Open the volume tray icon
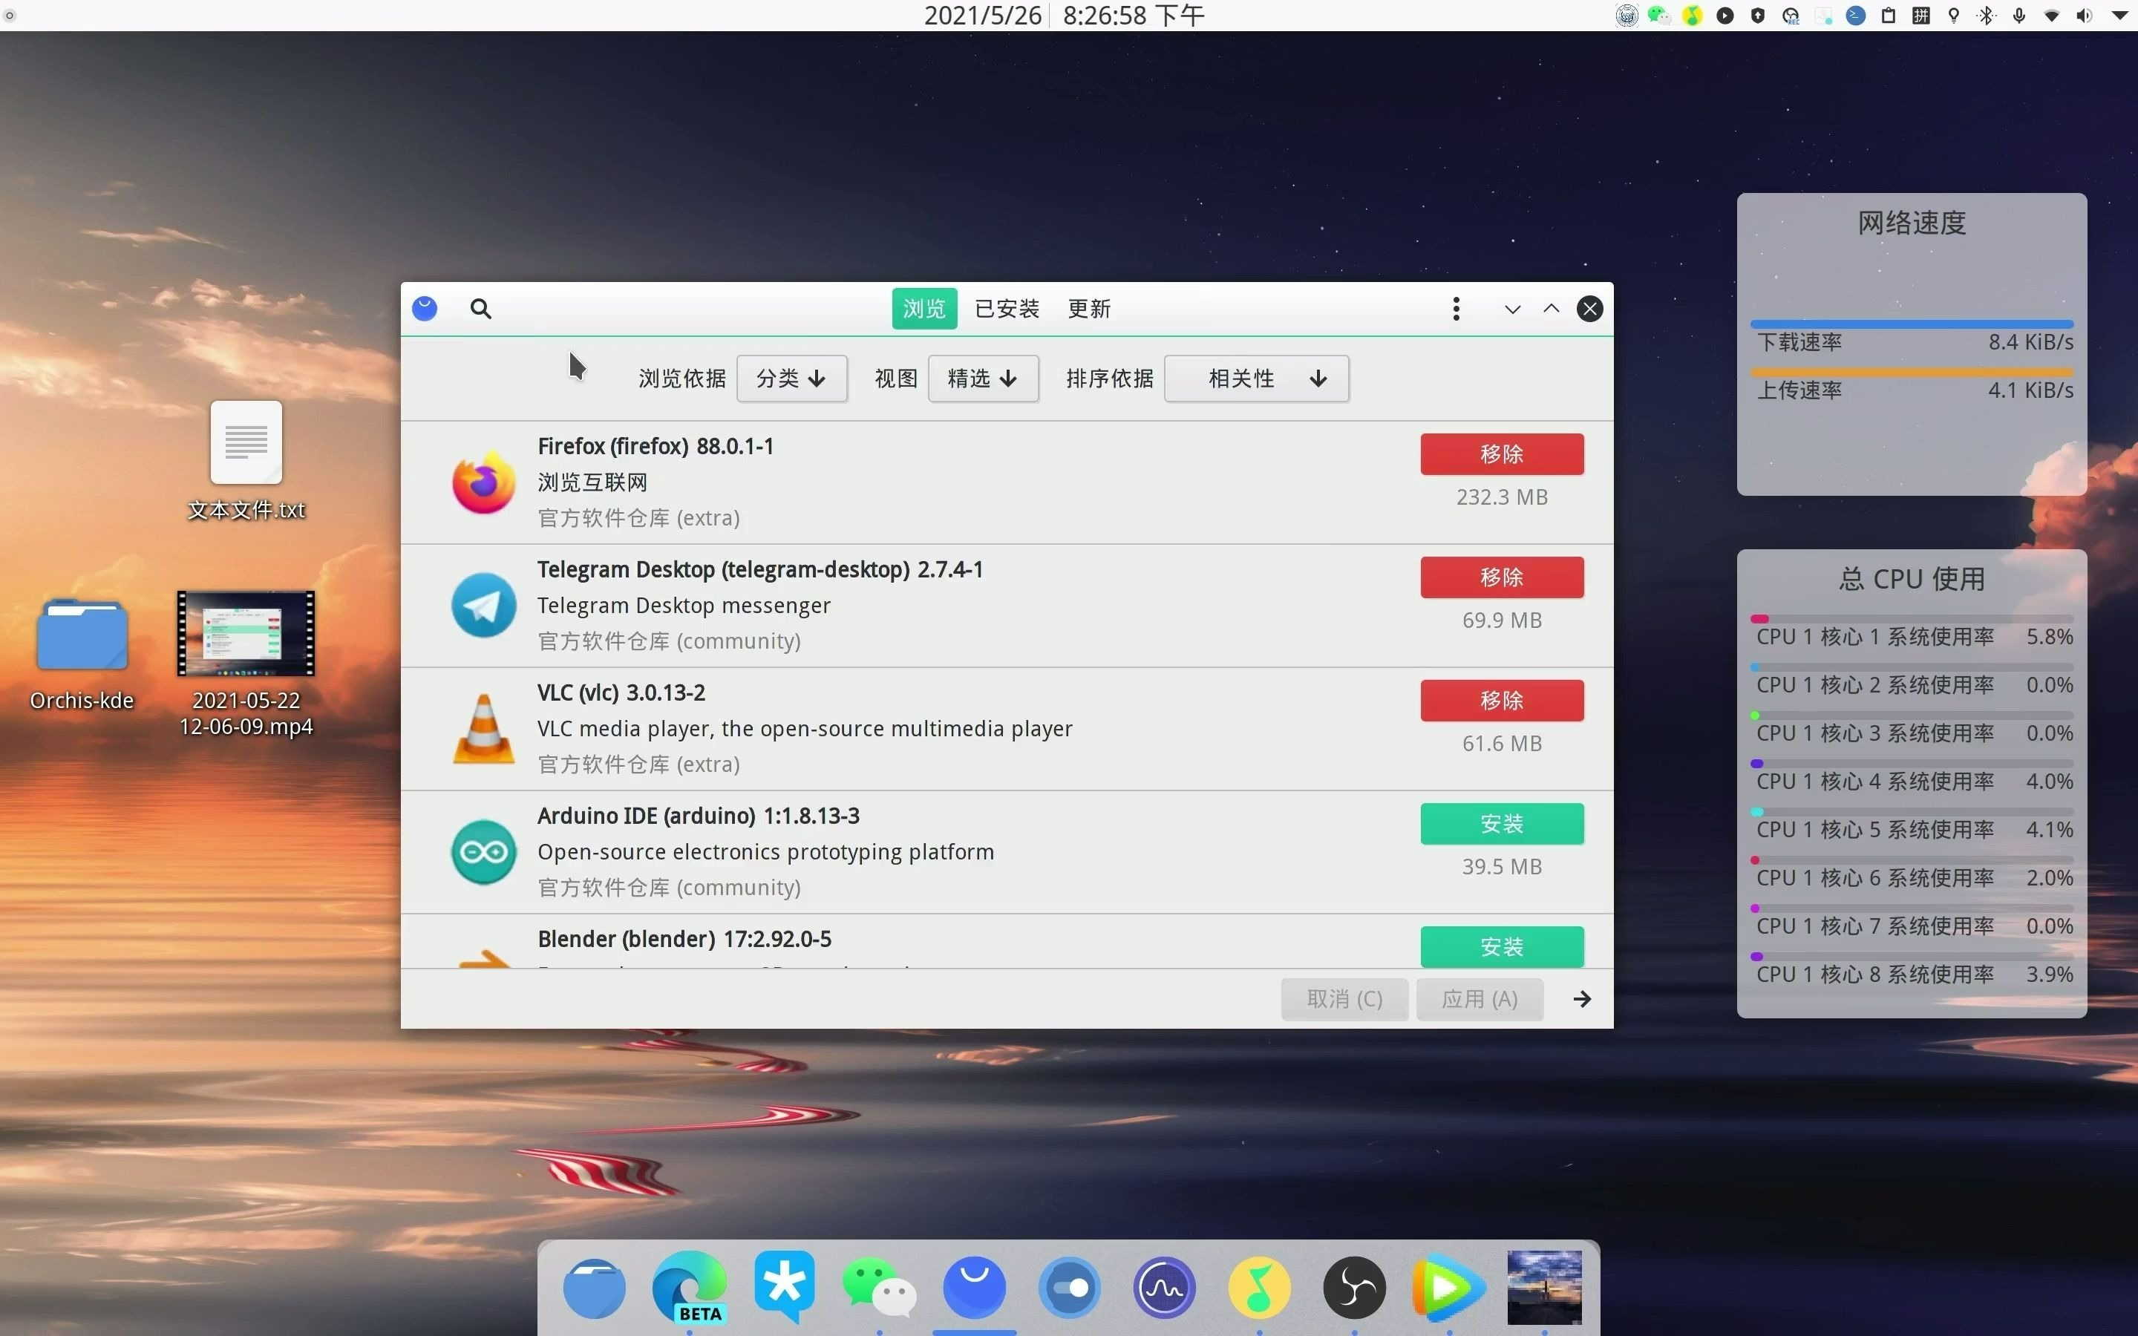Screen dimensions: 2138x1336 [x=2084, y=15]
